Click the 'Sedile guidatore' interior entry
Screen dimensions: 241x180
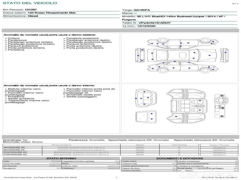coord(21,99)
